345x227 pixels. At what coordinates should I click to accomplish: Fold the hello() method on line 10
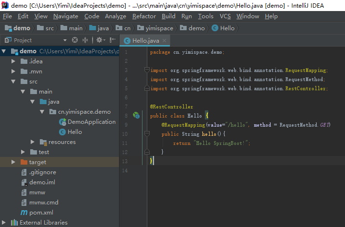[147, 133]
